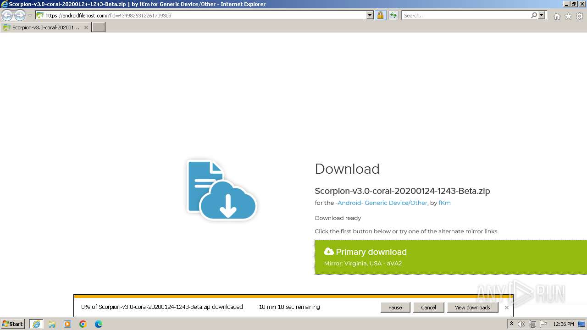
Task: Click the 10 min 10 sec remaining text
Action: [x=289, y=307]
